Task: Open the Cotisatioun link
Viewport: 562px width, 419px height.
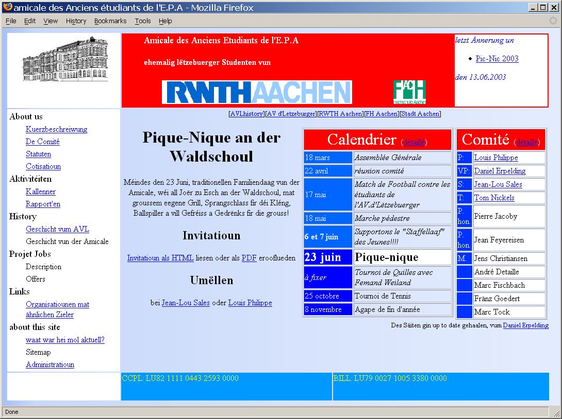Action: 43,166
